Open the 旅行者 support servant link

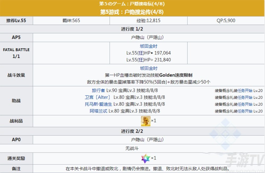coord(98,90)
